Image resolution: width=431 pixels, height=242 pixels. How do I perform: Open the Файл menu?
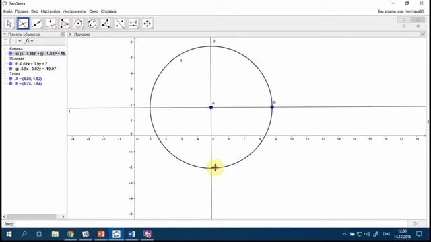pos(7,11)
